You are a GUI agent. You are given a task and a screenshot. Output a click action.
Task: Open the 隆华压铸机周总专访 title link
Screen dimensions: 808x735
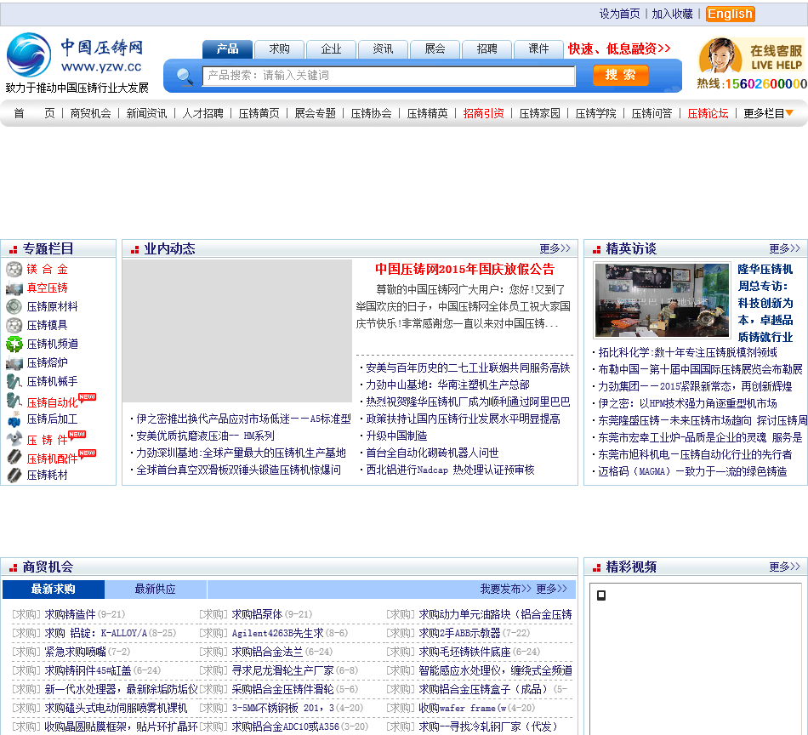click(765, 303)
